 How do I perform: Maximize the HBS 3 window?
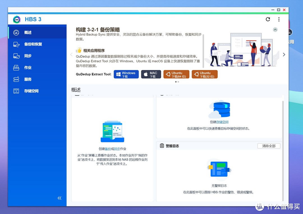point(279,10)
